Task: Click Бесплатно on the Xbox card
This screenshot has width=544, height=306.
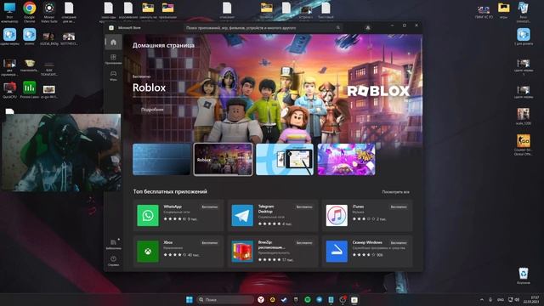Action: [210, 243]
